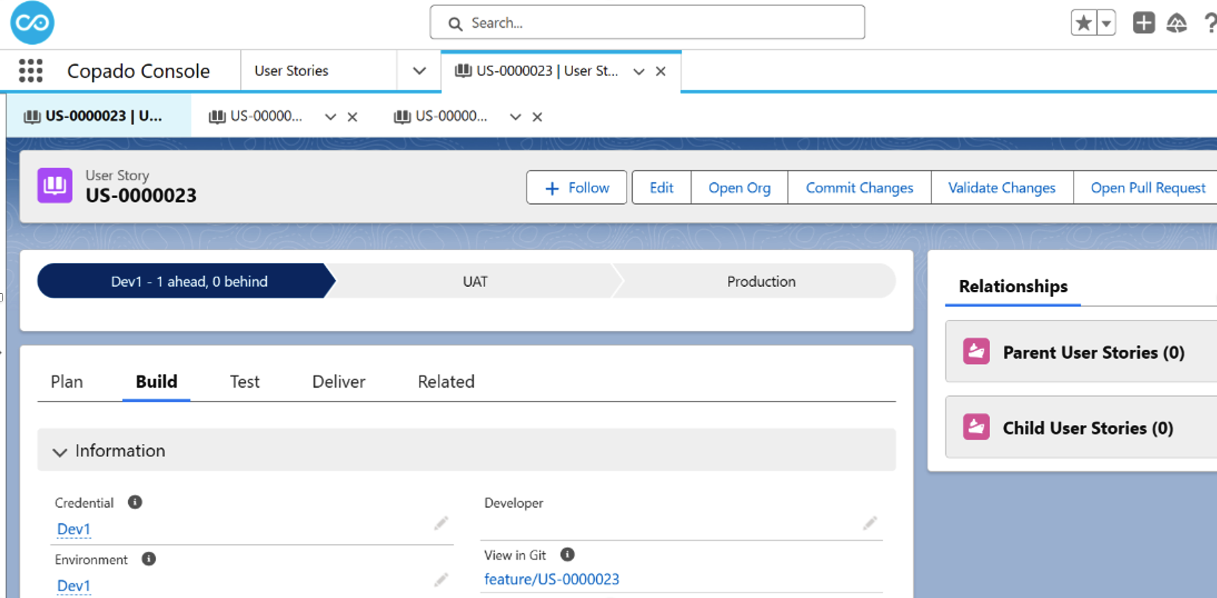Select the active US-0000023 | U... subtab
1217x598 pixels.
[99, 116]
